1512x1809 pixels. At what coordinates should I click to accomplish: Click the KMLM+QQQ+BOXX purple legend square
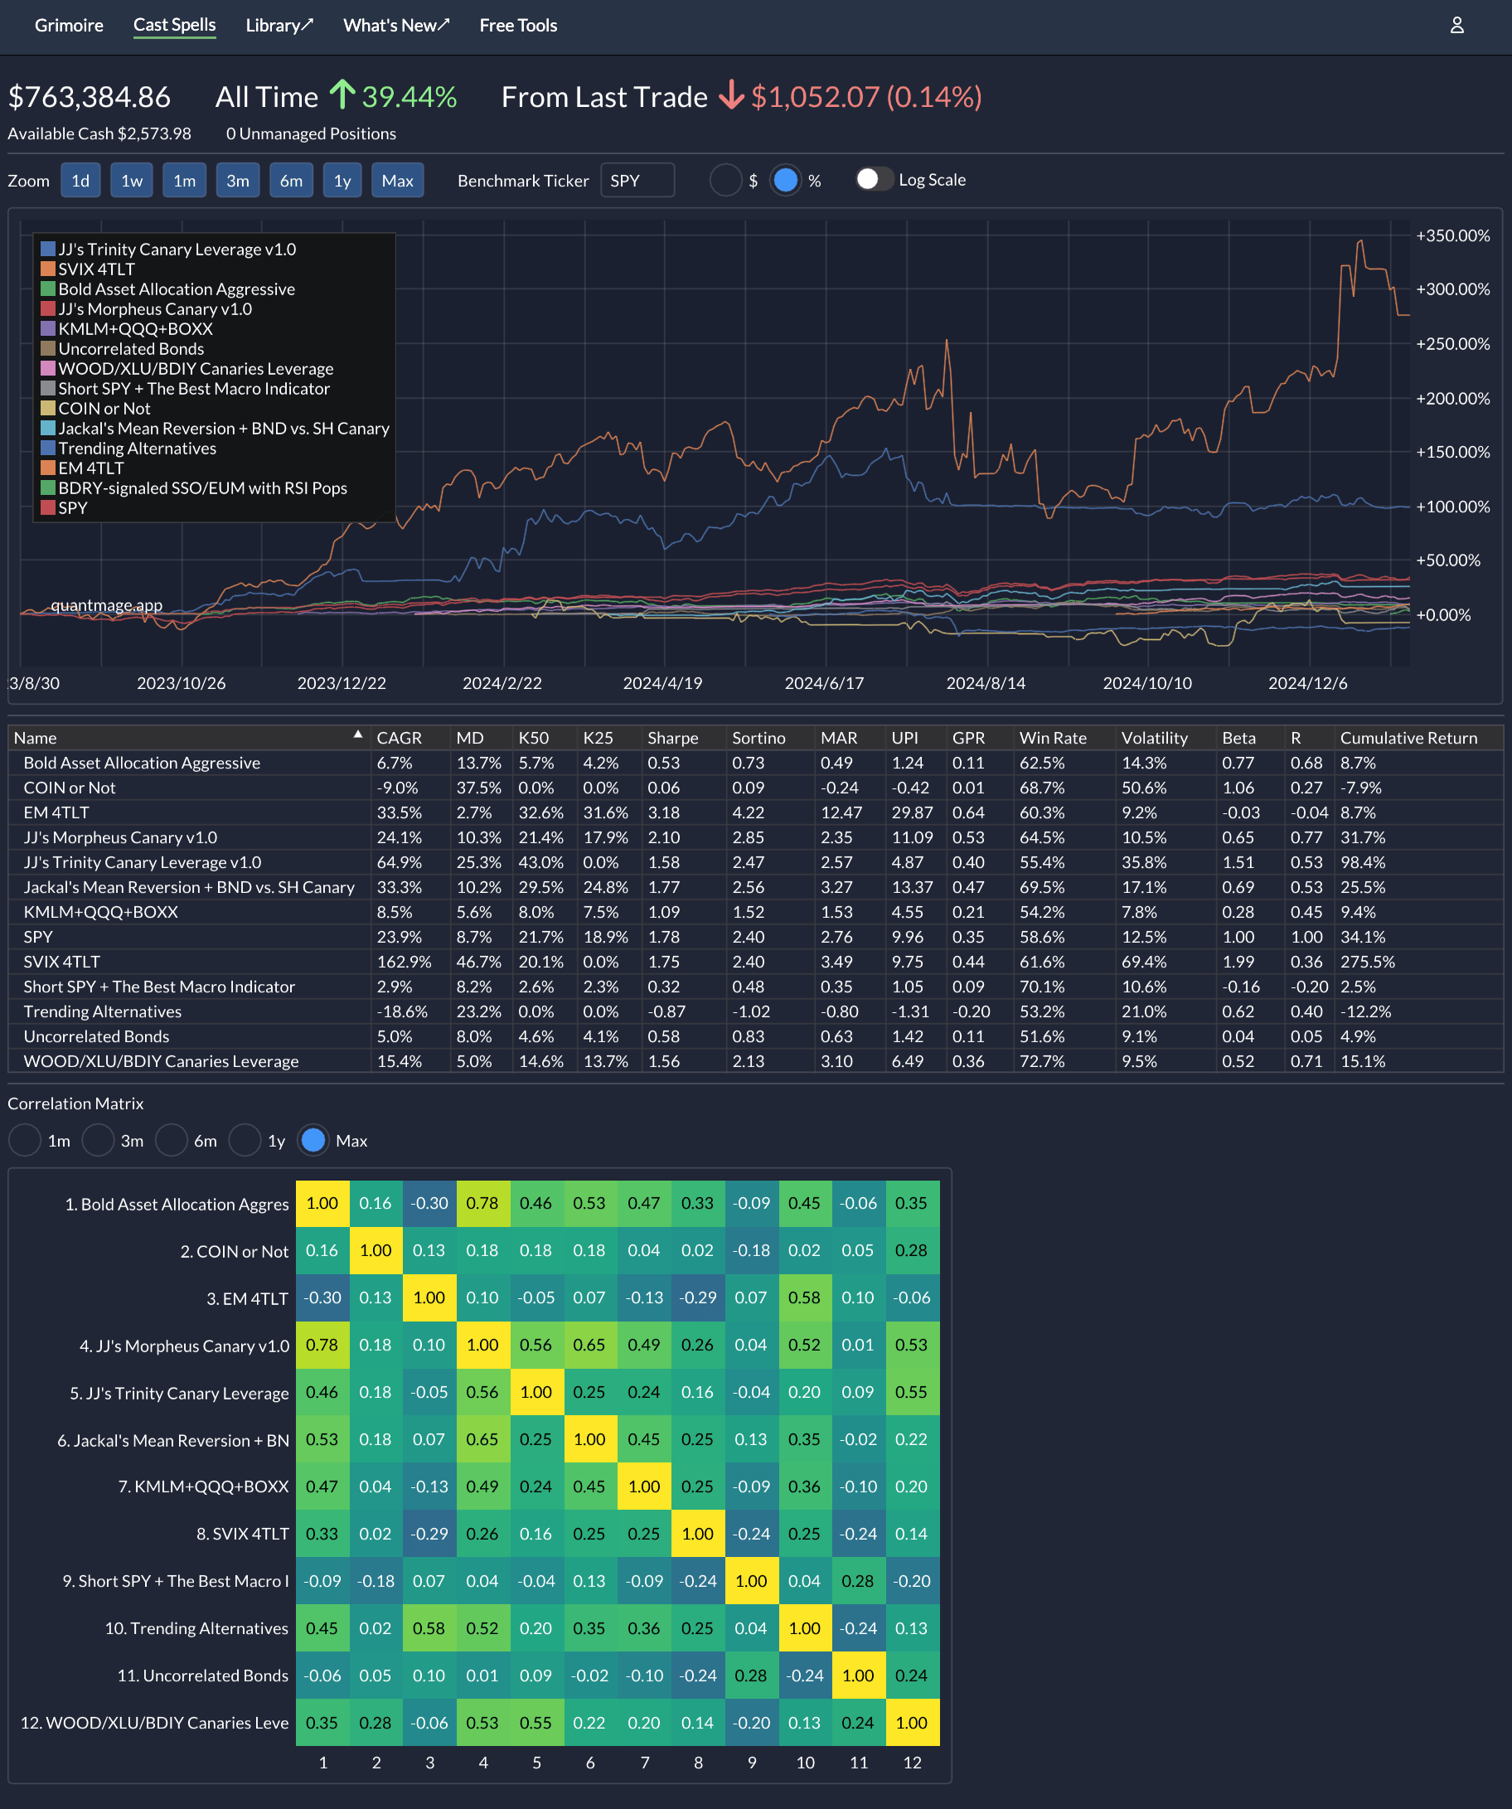48,328
